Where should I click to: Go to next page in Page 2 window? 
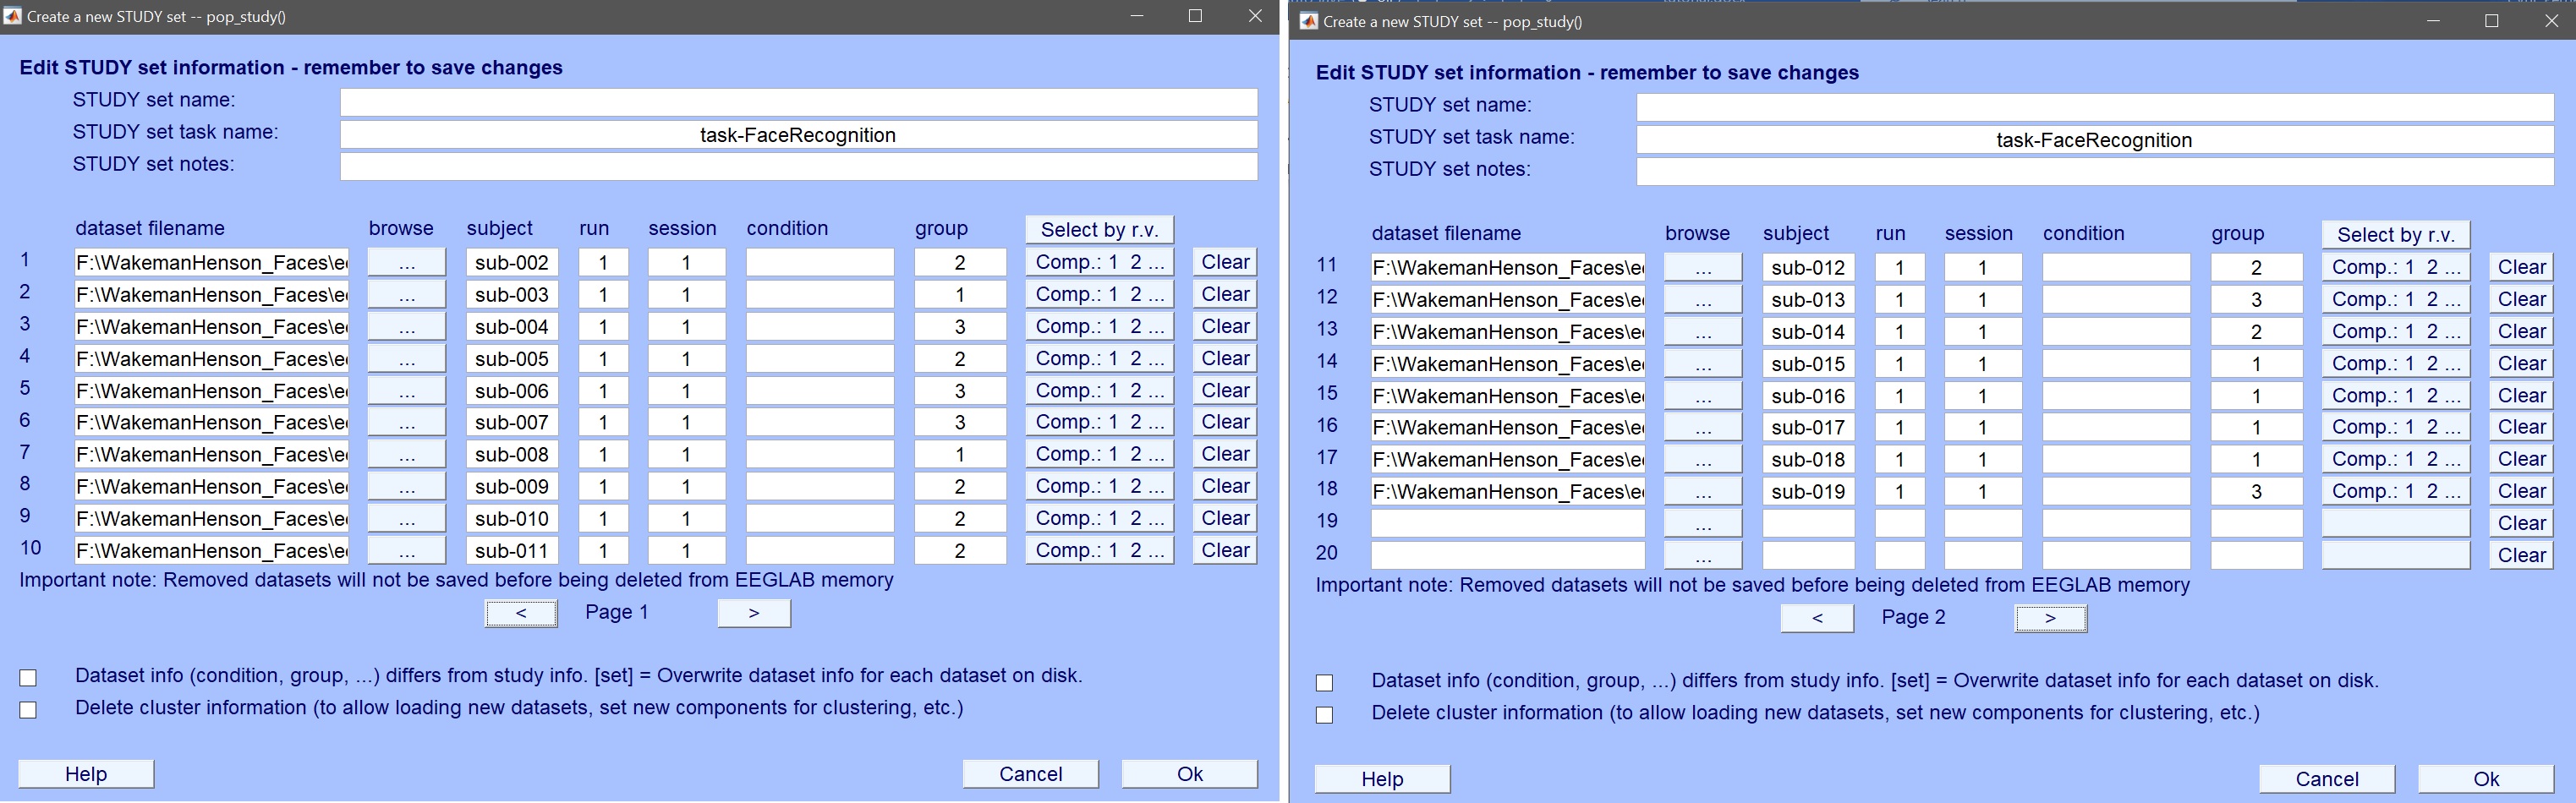[x=2050, y=618]
